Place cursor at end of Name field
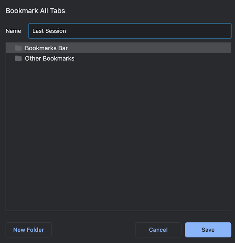The width and height of the screenshot is (235, 243). (66, 31)
